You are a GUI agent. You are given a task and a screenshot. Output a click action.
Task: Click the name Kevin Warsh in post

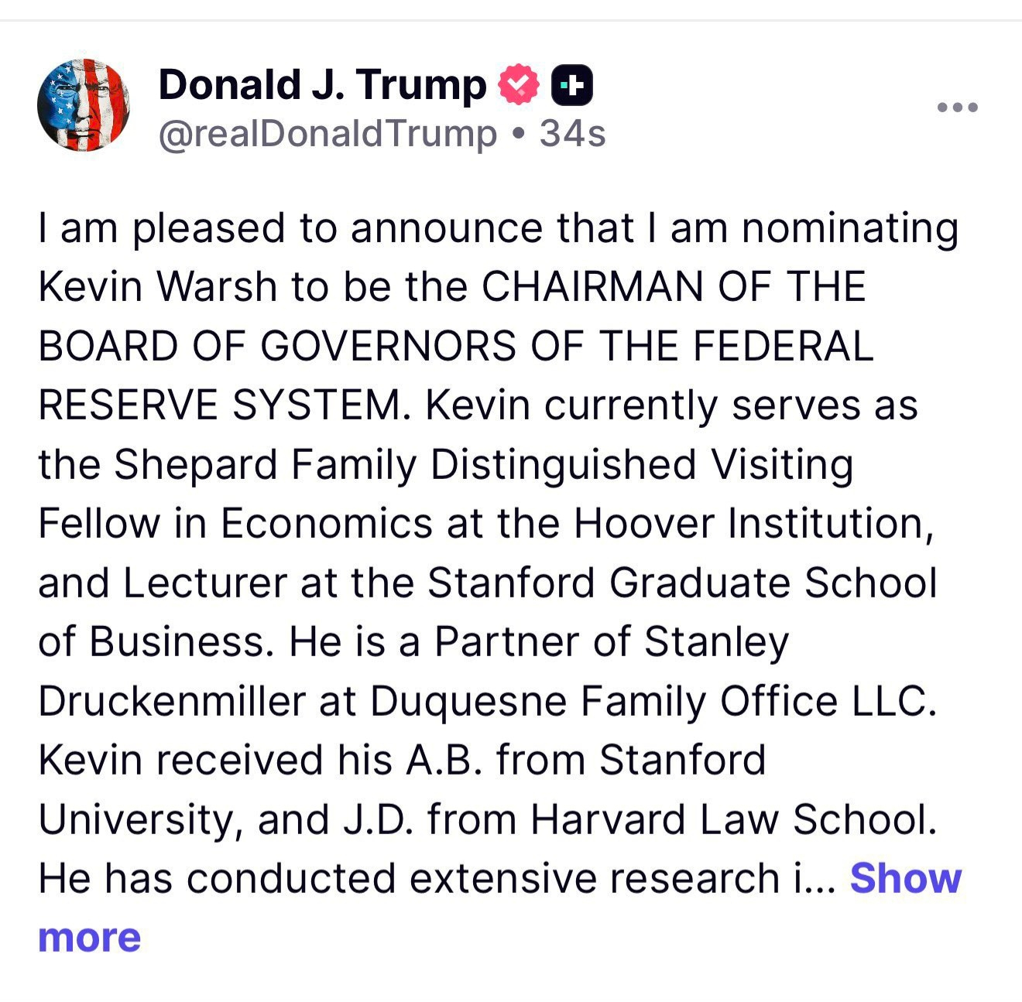157,287
